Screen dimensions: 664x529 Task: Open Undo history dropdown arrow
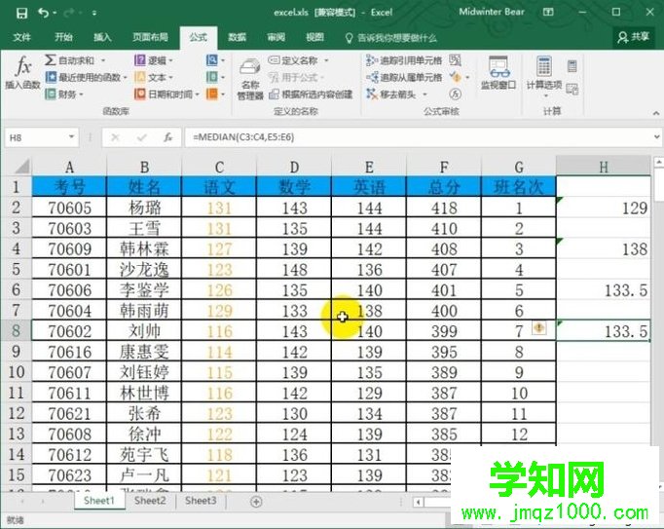pyautogui.click(x=55, y=13)
